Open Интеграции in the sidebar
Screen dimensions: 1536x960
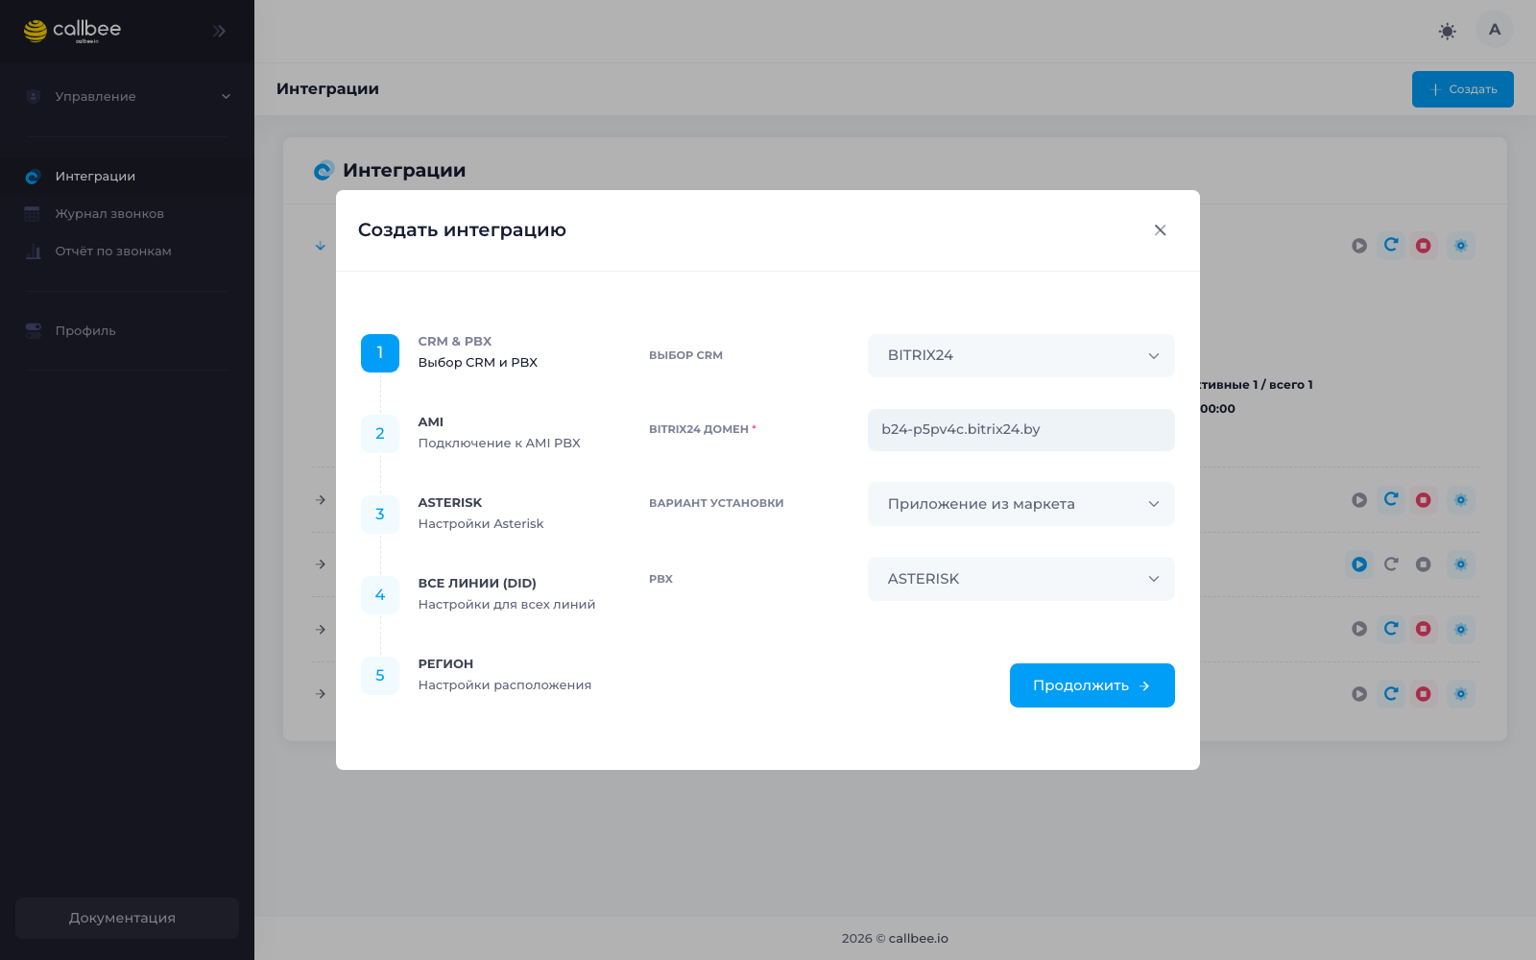click(x=128, y=177)
